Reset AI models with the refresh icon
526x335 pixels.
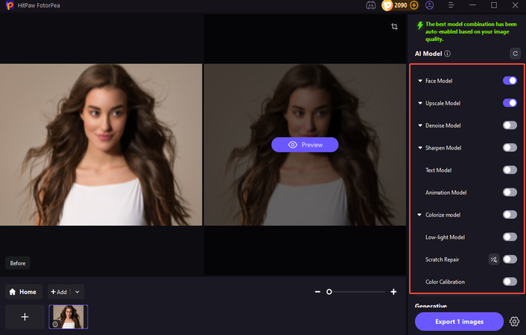(515, 54)
